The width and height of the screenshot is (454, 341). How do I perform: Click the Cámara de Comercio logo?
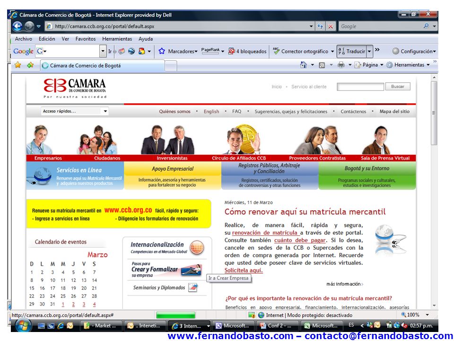tap(75, 88)
